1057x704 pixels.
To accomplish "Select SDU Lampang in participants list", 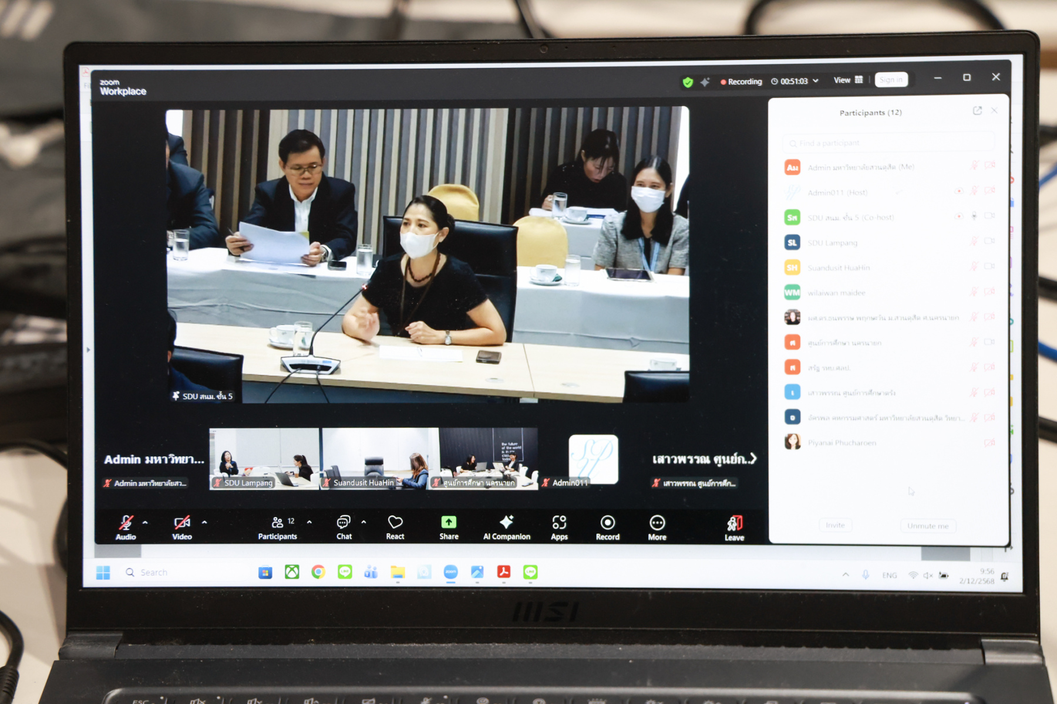I will point(833,243).
